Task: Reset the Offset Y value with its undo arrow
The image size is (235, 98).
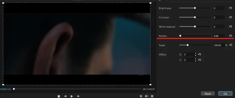Action: [x=199, y=60]
